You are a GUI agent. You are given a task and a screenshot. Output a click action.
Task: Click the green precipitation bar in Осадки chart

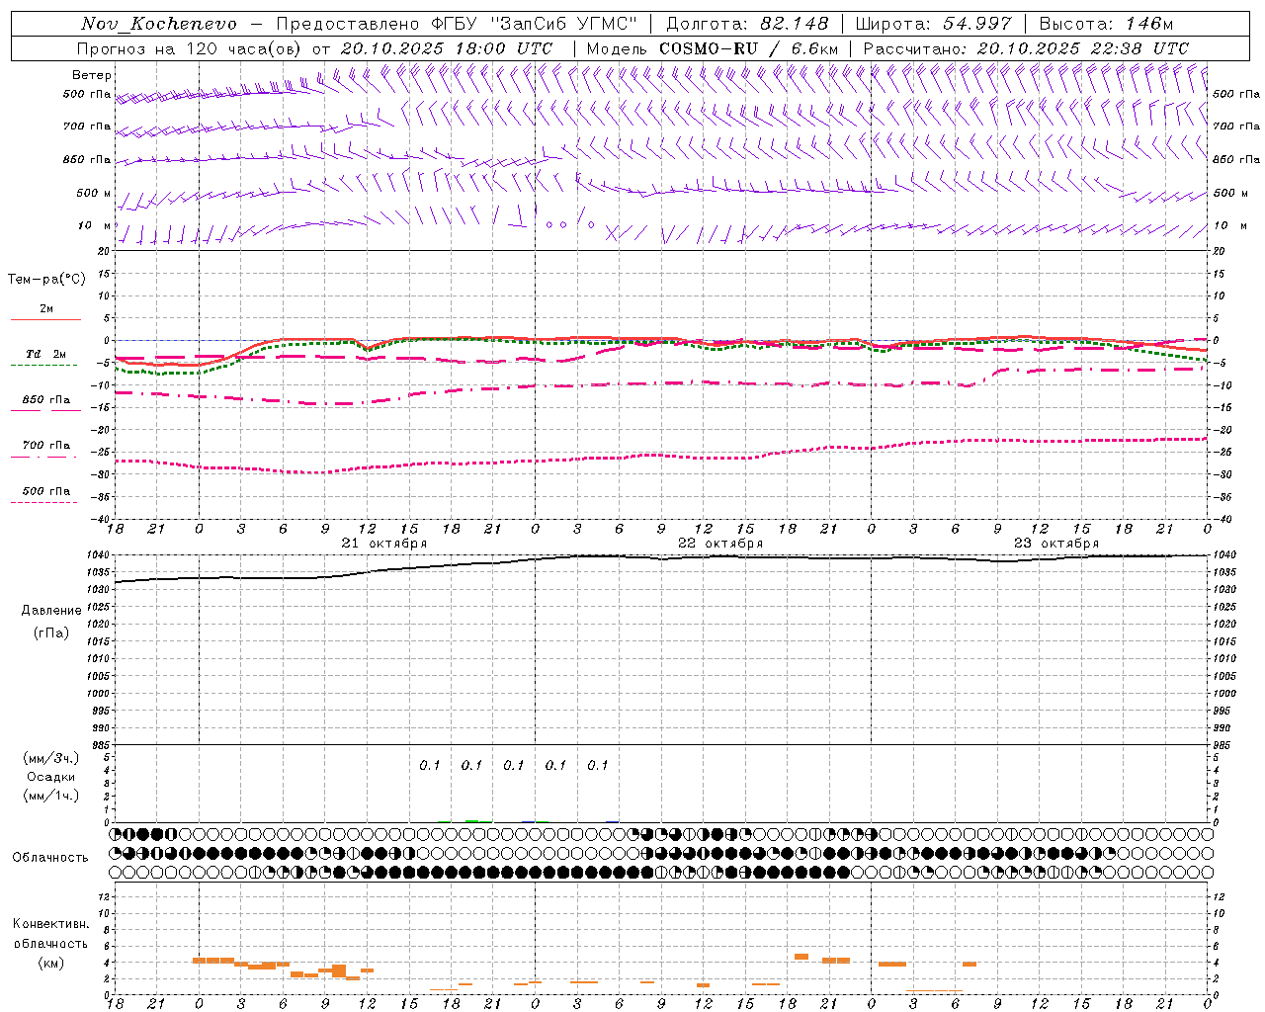[x=472, y=820]
